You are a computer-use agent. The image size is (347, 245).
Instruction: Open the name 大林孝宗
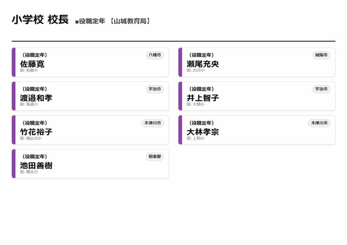203,132
